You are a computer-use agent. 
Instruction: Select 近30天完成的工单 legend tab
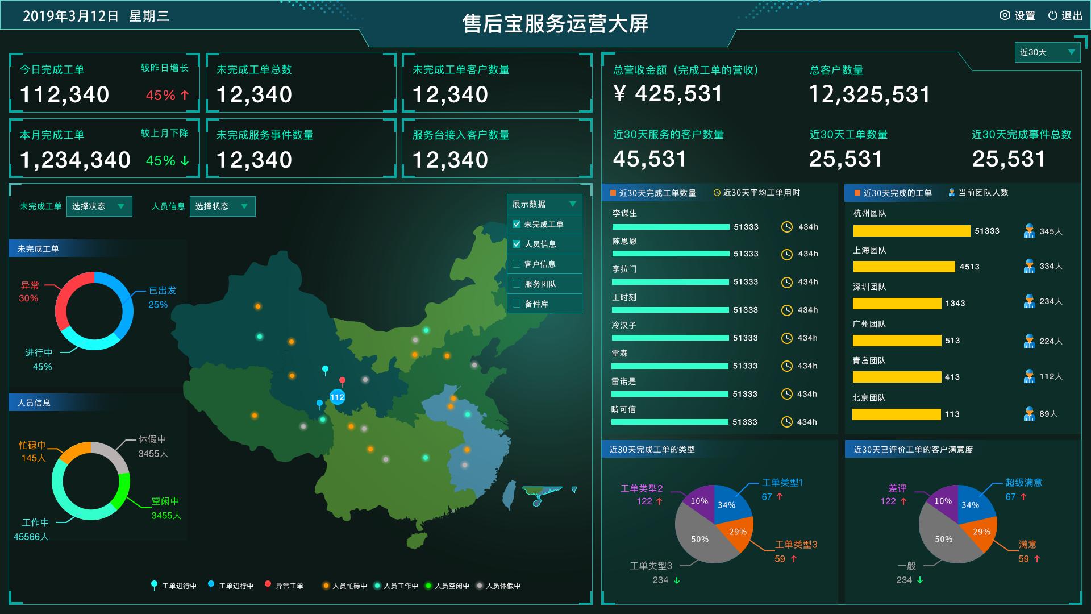coord(893,193)
